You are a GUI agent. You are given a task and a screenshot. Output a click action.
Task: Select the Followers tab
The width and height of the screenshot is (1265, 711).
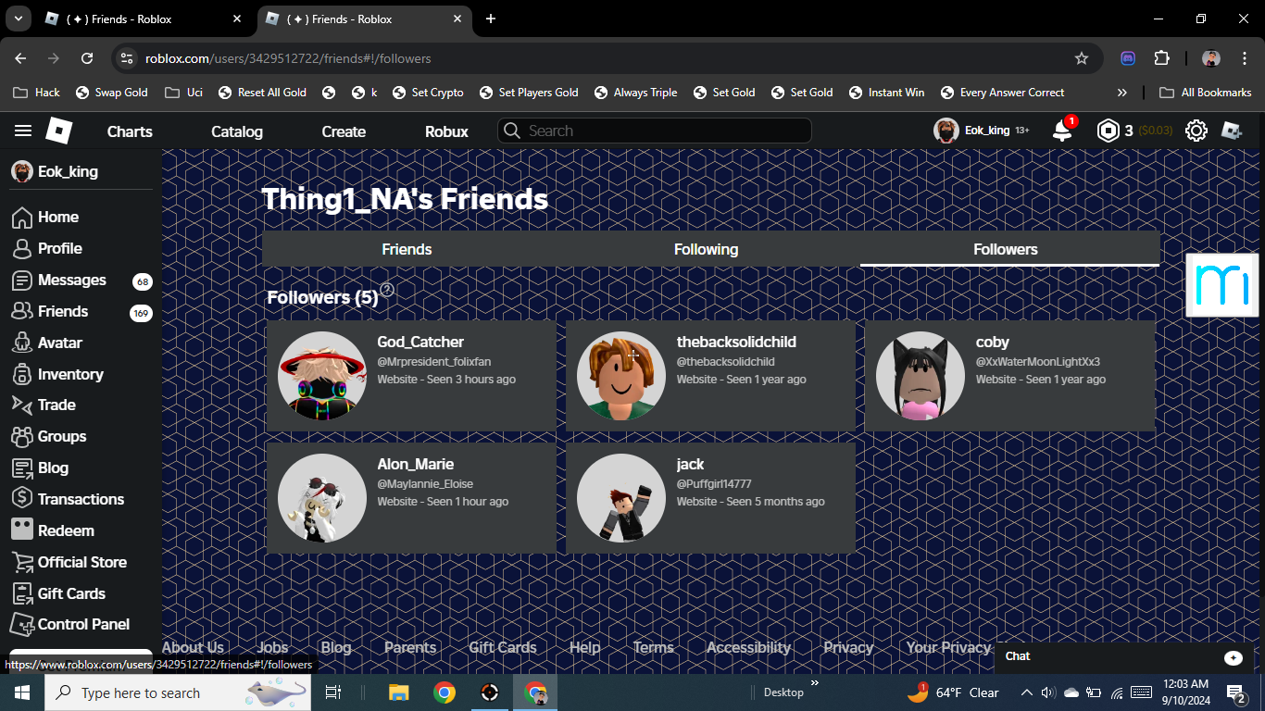click(1006, 249)
